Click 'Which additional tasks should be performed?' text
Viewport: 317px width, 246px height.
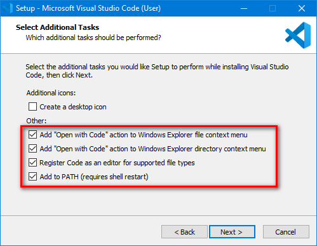pyautogui.click(x=93, y=38)
